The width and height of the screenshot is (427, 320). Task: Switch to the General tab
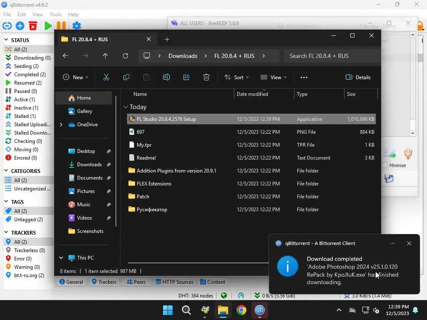(71, 282)
